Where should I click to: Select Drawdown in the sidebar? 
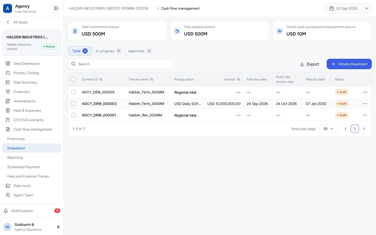pyautogui.click(x=32, y=148)
